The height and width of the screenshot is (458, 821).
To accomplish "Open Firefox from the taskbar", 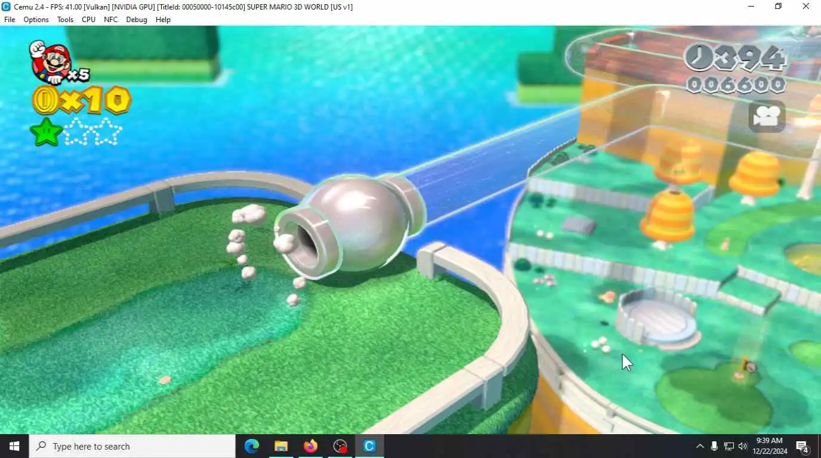I will coord(310,446).
